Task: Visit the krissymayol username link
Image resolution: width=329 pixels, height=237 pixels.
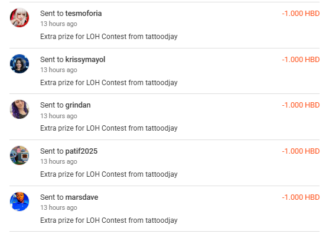Action: [x=85, y=60]
